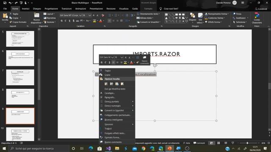Click the third paste option icon in context menu
The height and width of the screenshot is (152, 271).
pyautogui.click(x=117, y=84)
